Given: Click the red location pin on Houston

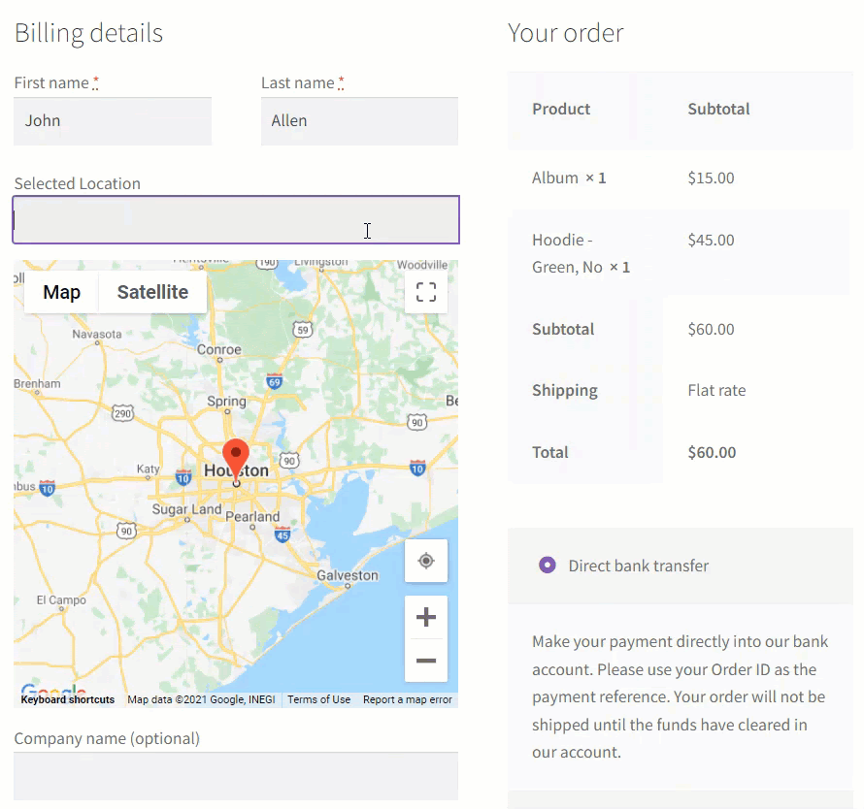Looking at the screenshot, I should (x=236, y=462).
